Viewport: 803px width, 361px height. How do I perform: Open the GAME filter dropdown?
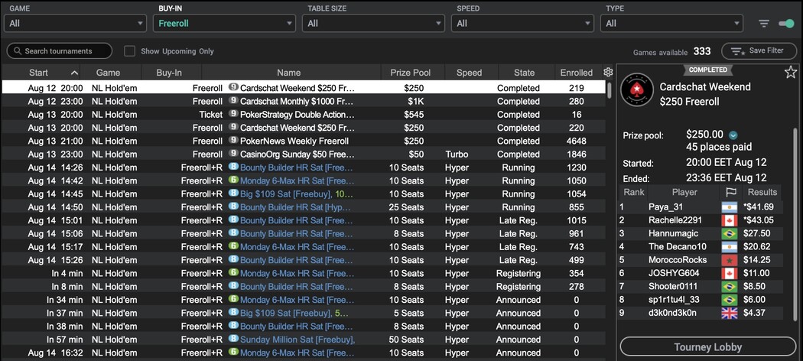[75, 23]
